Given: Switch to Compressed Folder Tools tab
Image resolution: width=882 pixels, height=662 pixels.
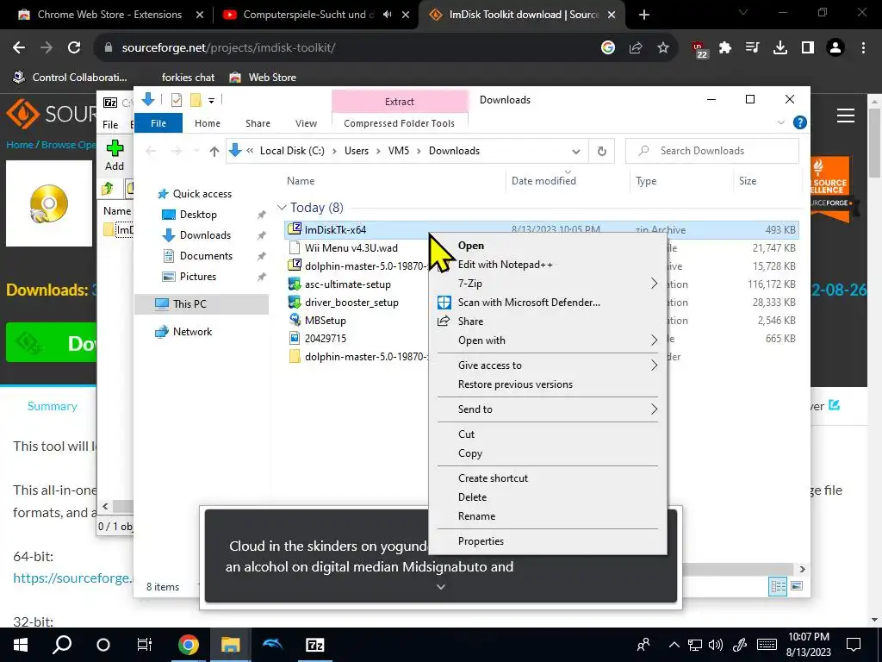Looking at the screenshot, I should (400, 123).
